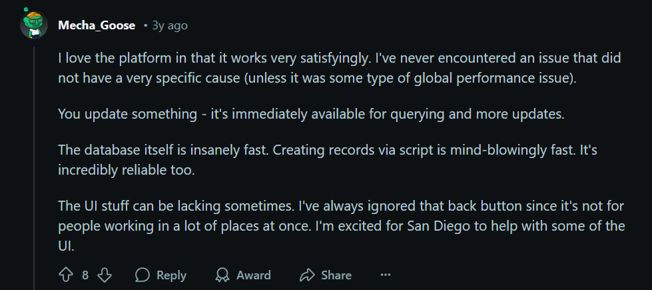Click the "You update something" paragraph
The height and width of the screenshot is (290, 652).
click(311, 114)
